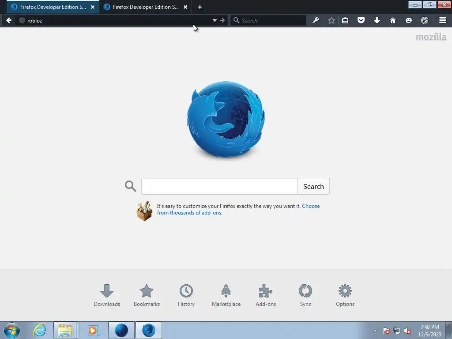Open Options gear launcher
The height and width of the screenshot is (339, 452).
345,295
